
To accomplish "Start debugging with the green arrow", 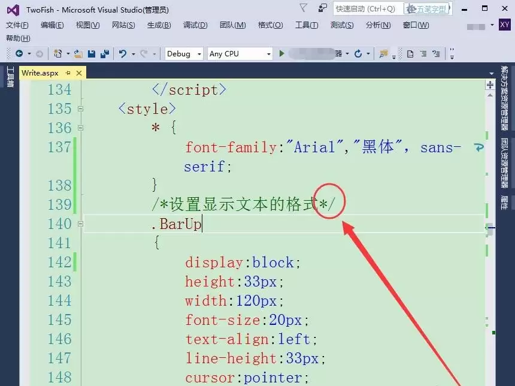I will click(281, 54).
